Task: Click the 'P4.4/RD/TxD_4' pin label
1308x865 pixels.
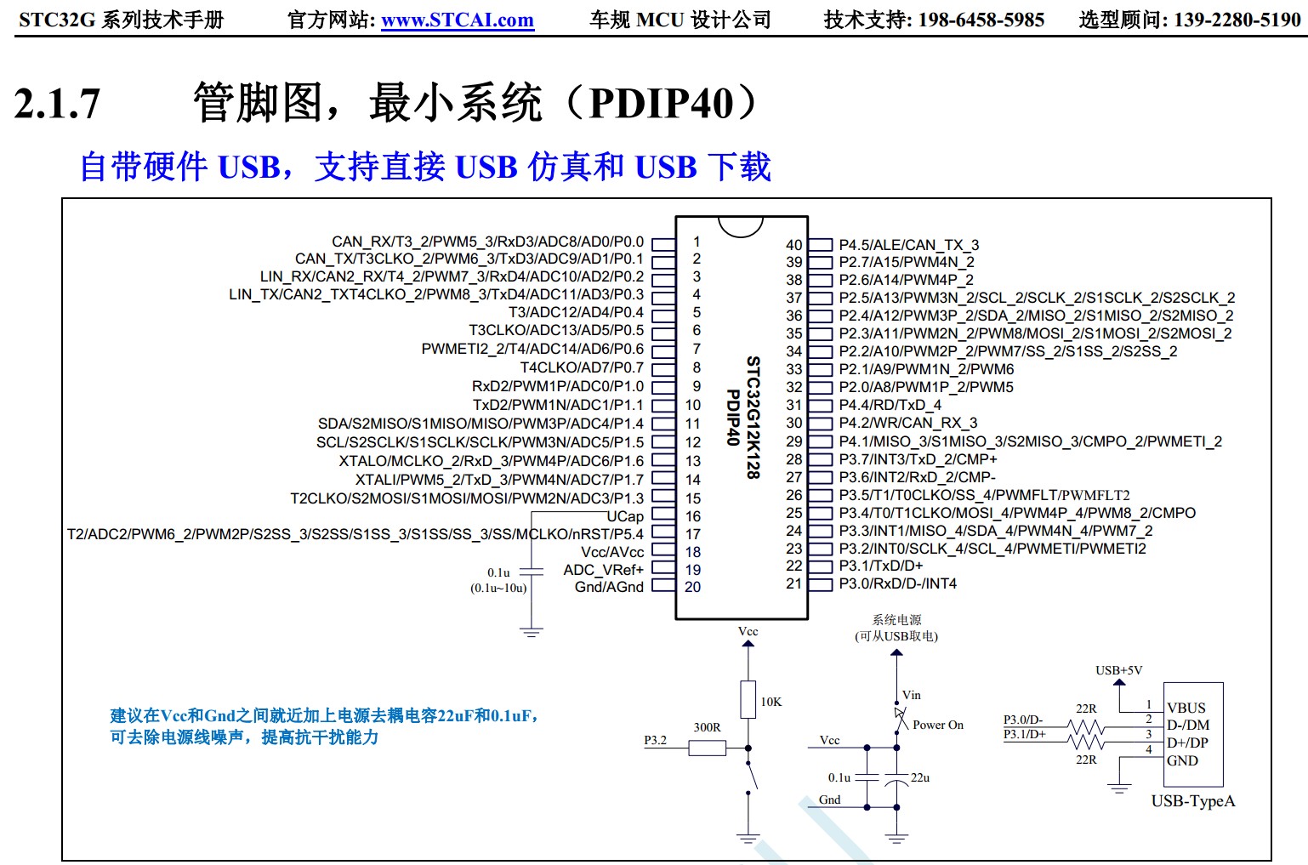Action: pos(890,405)
